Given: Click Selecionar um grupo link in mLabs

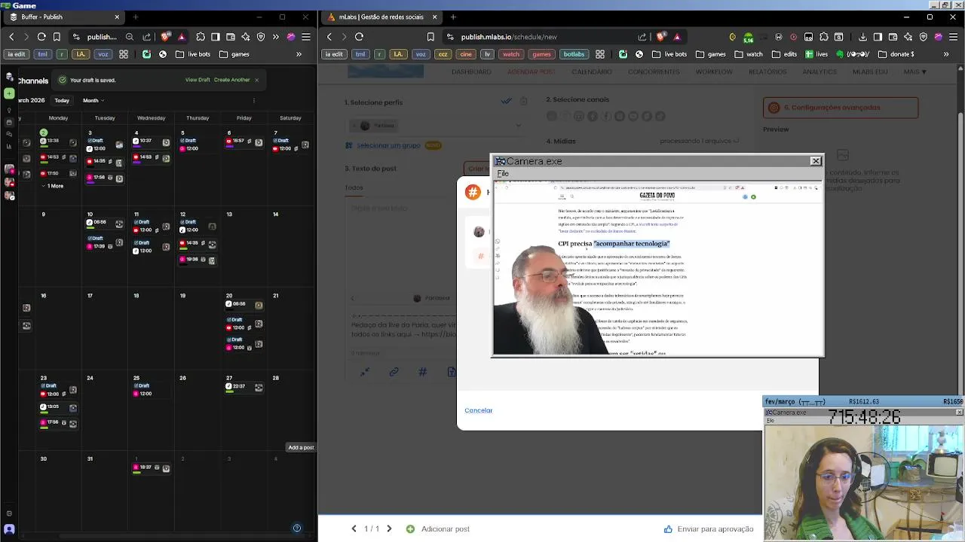Looking at the screenshot, I should 388,145.
